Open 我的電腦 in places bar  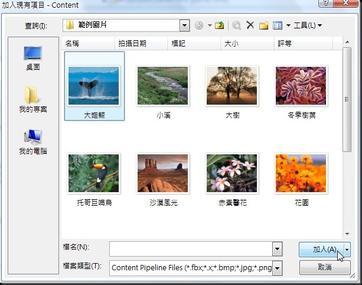[x=33, y=142]
